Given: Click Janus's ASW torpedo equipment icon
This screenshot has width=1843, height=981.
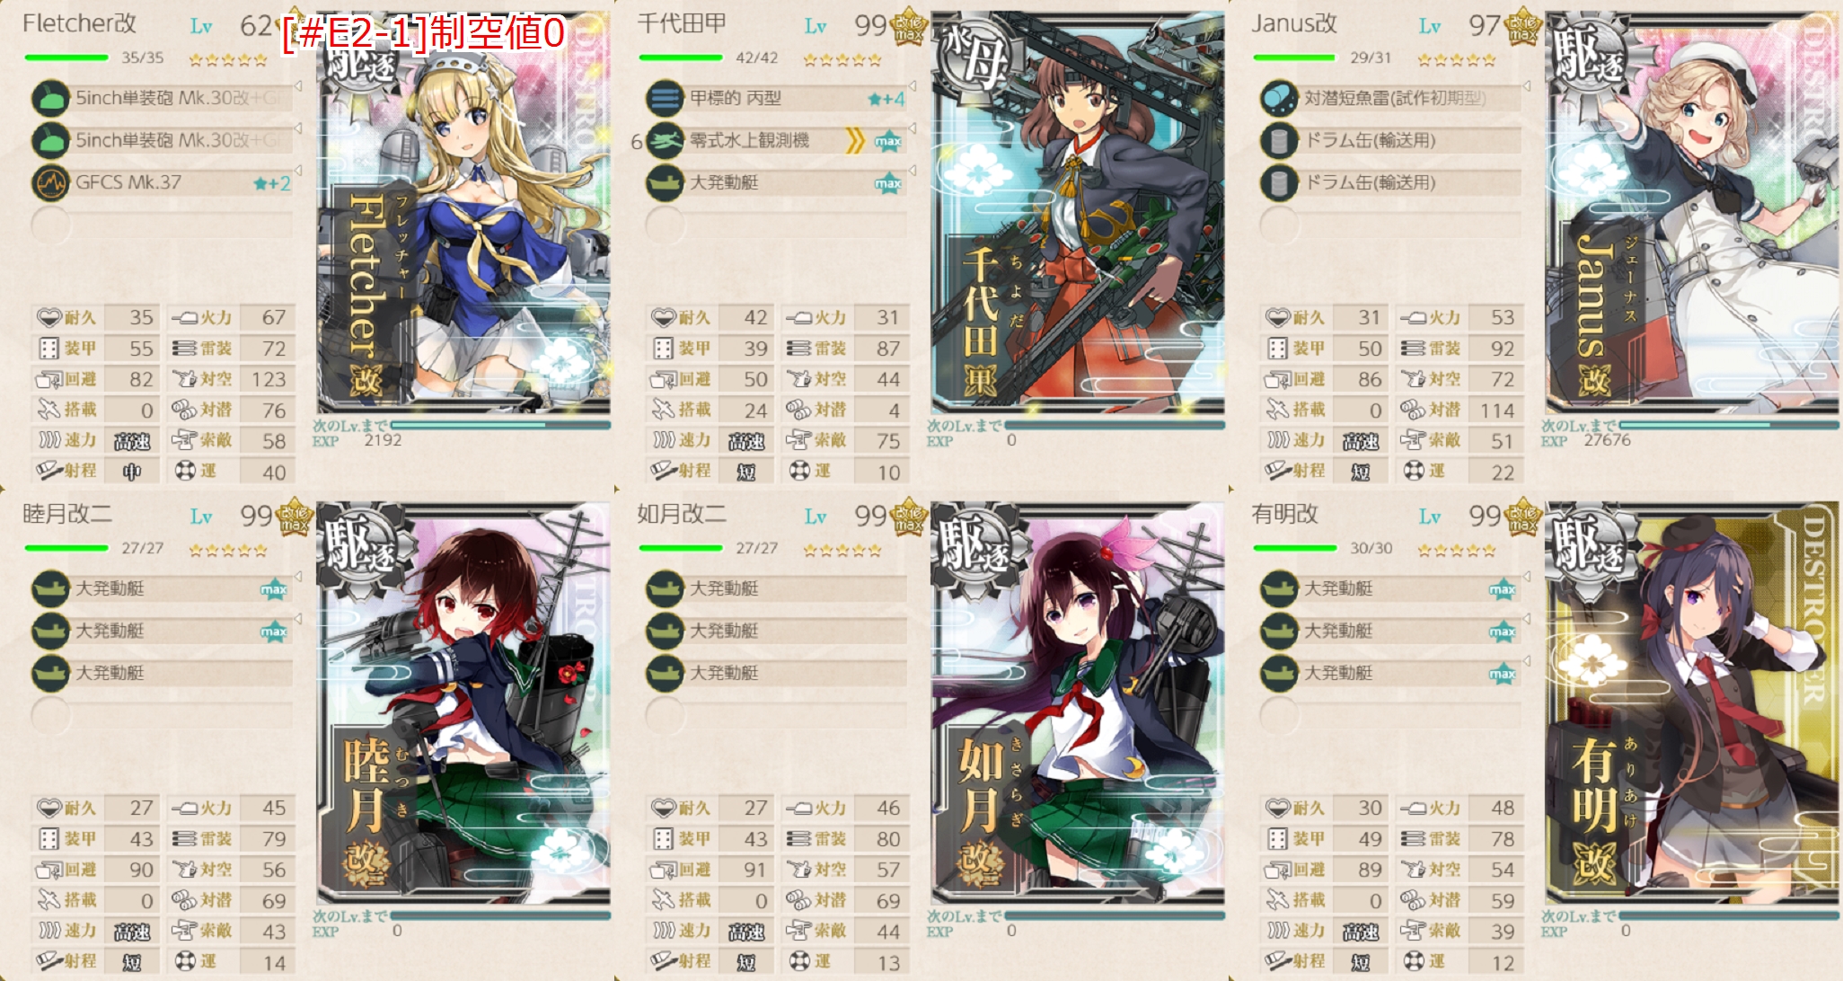Looking at the screenshot, I should (1279, 99).
